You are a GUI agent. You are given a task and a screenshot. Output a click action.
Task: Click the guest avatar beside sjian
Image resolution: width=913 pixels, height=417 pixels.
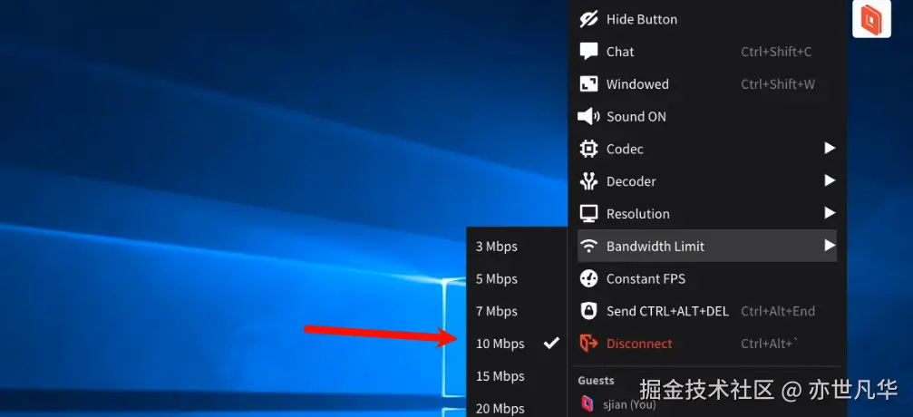coord(588,403)
